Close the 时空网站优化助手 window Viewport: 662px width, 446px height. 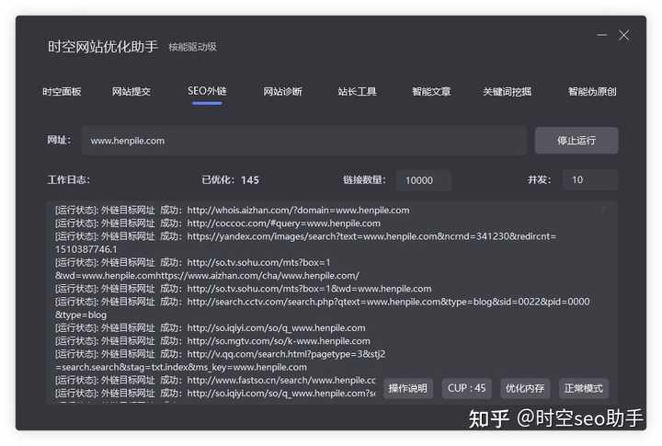(624, 35)
